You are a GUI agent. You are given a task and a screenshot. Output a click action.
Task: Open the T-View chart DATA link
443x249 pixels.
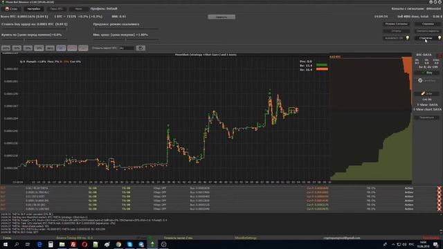click(427, 109)
